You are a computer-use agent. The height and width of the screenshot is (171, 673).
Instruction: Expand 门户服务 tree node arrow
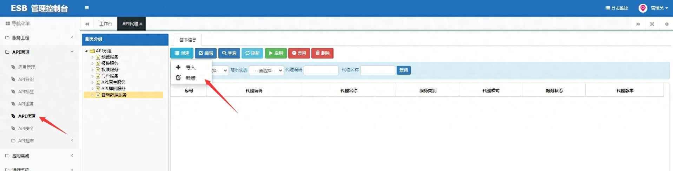(92, 76)
